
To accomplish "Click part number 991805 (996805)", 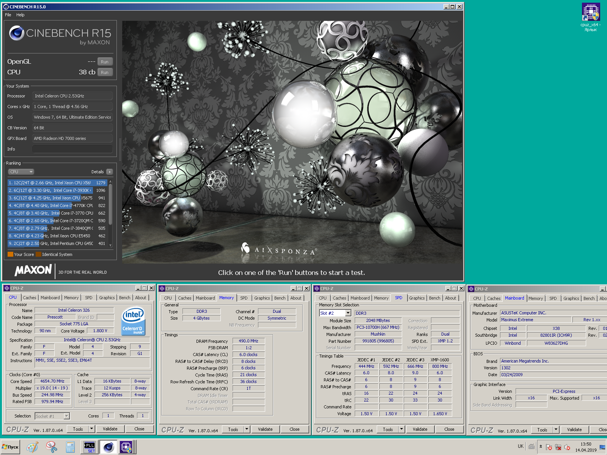I will tap(378, 341).
